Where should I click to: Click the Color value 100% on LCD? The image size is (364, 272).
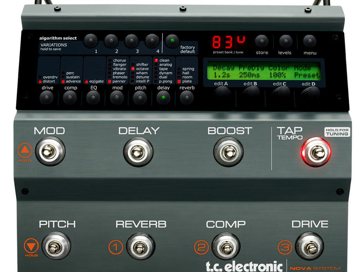click(x=277, y=75)
